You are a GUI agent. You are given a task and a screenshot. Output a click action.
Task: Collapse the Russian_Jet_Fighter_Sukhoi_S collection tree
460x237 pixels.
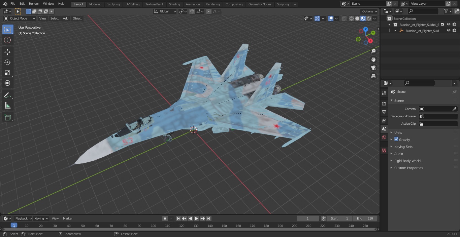coord(390,25)
